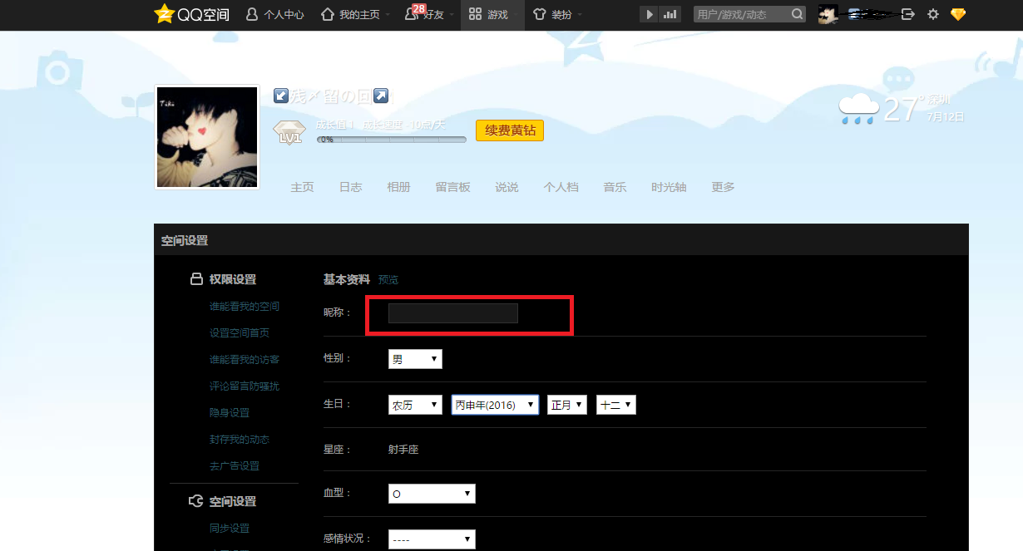Expand the 我的主页 arrow in the top bar
This screenshot has width=1023, height=551.
pos(388,15)
